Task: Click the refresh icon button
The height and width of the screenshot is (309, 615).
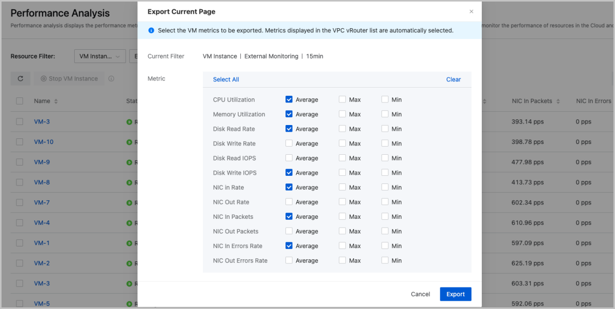Action: (x=20, y=78)
